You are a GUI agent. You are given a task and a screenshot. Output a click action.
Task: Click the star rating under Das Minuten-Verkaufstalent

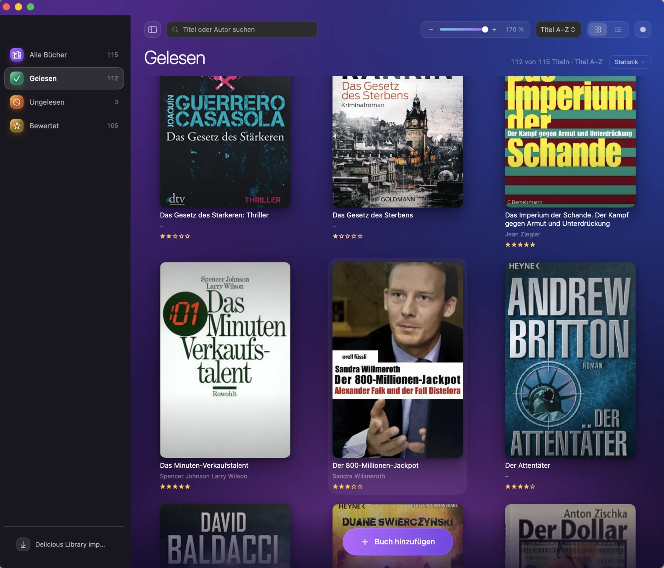[x=175, y=487]
